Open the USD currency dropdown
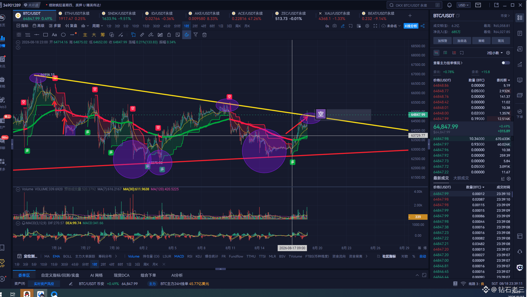 464,5
